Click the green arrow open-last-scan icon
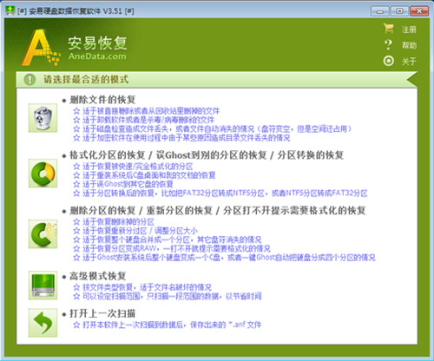 tap(43, 323)
